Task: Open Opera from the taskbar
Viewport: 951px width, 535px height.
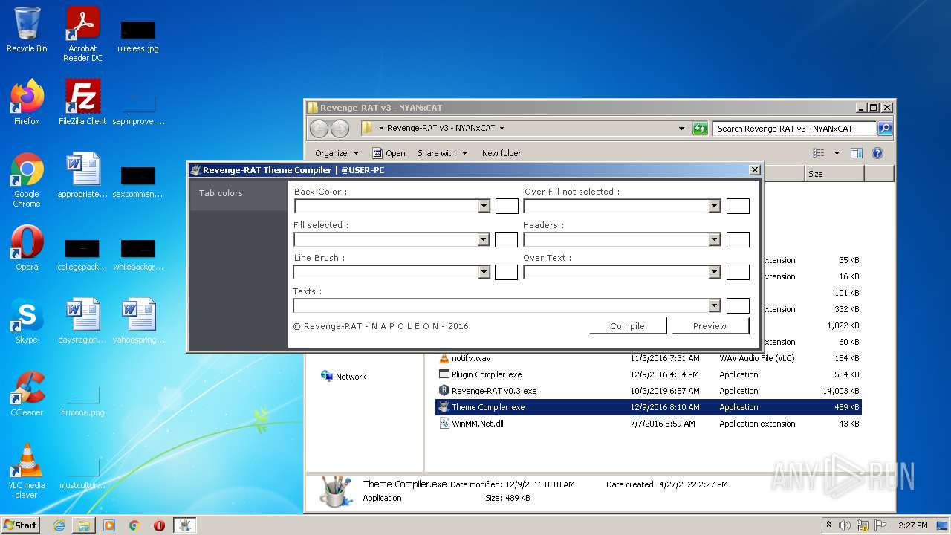Action: (x=159, y=525)
